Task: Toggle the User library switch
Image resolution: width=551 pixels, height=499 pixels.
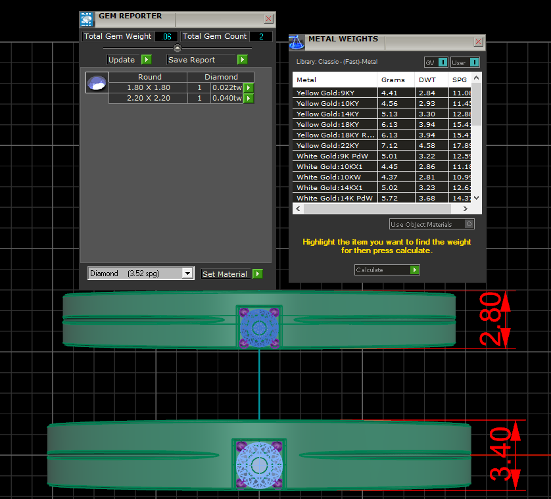Action: (x=473, y=62)
